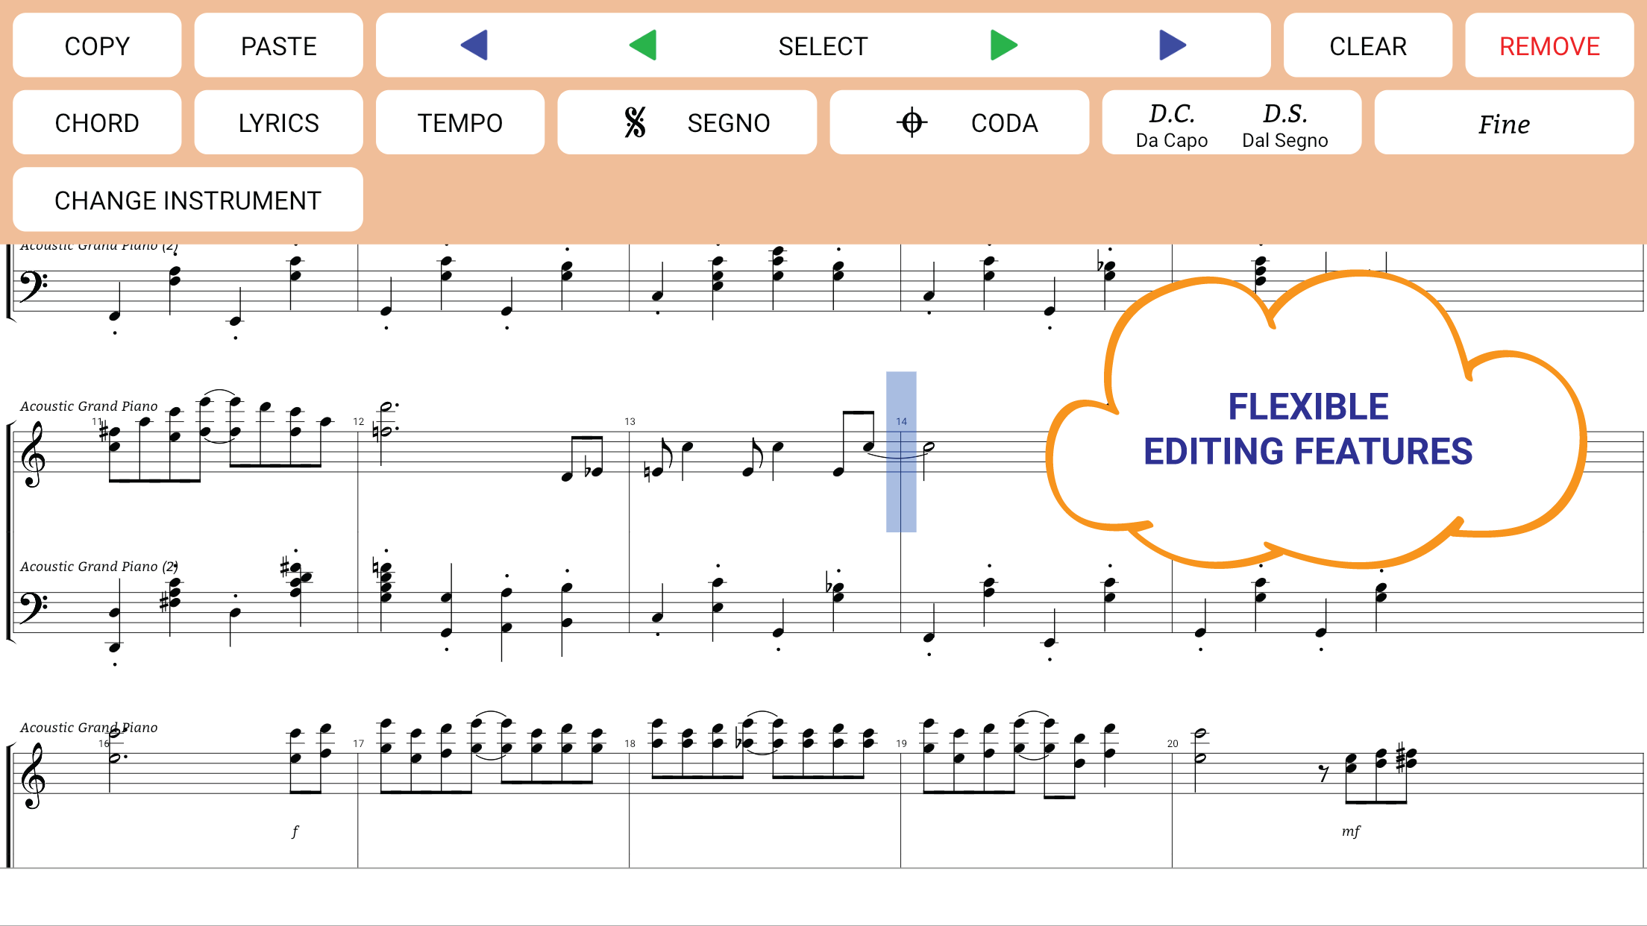The image size is (1647, 926).
Task: Click the green right arrow
Action: click(1003, 45)
